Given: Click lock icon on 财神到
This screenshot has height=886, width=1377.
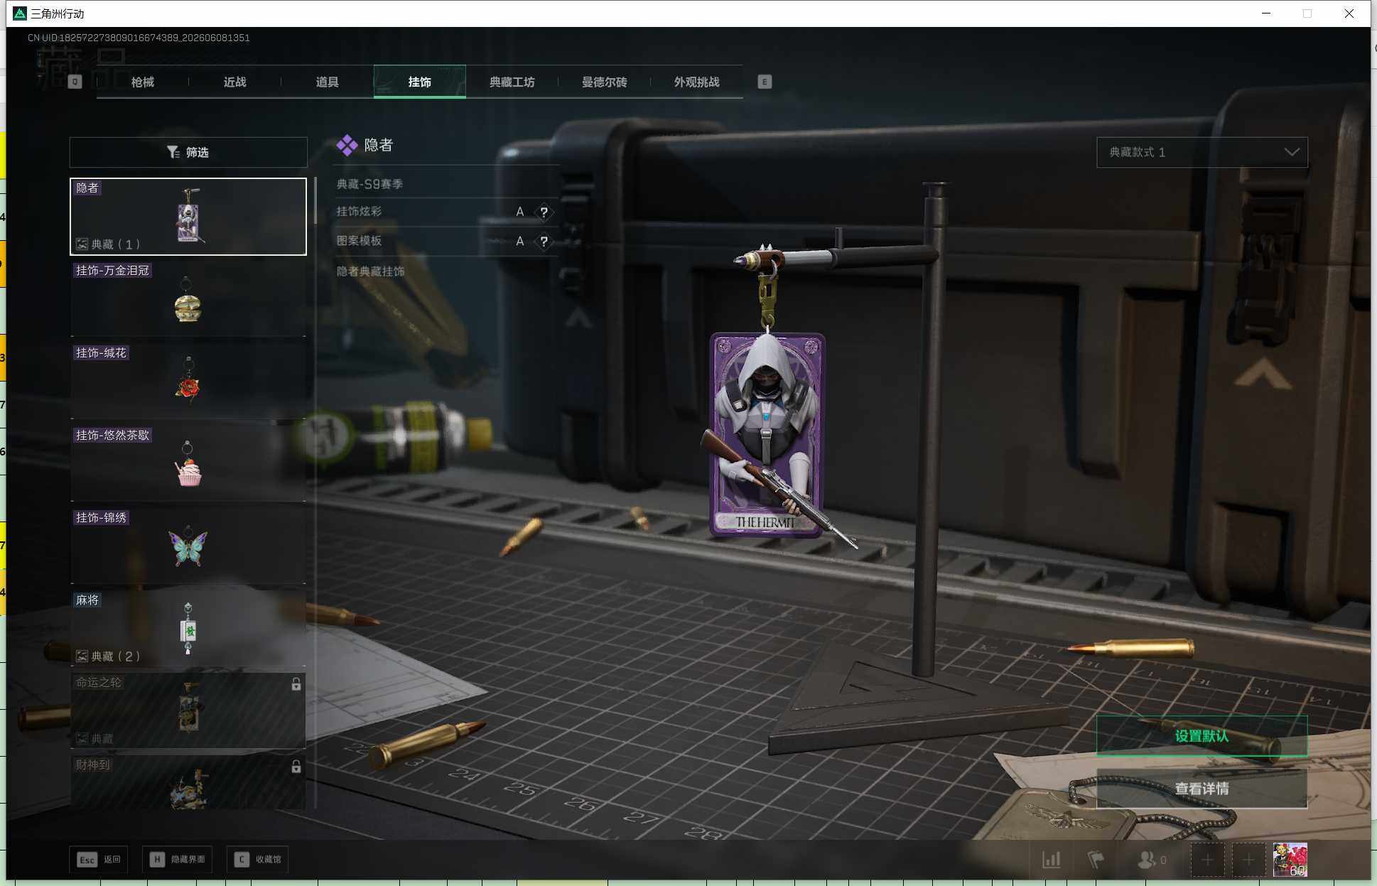Looking at the screenshot, I should point(296,767).
